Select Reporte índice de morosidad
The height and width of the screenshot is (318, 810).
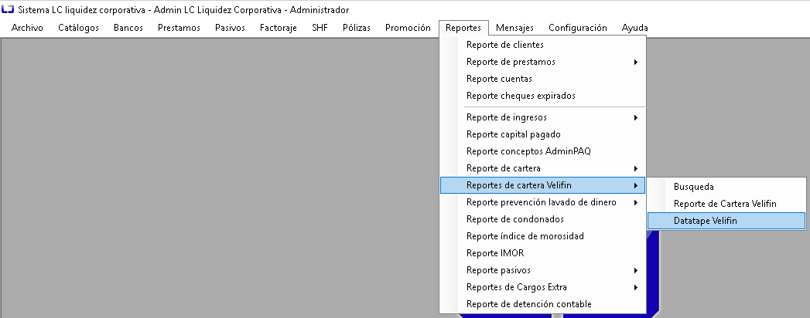click(542, 236)
